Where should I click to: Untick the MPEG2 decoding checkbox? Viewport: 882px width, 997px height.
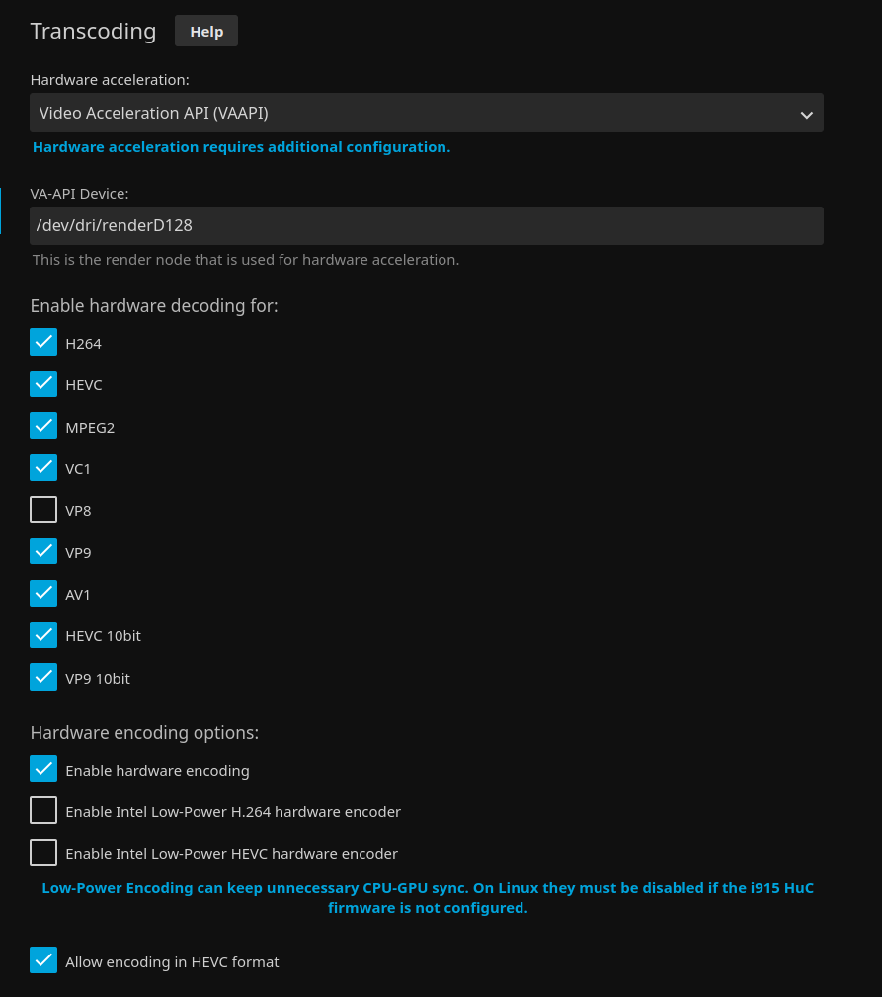[x=43, y=426]
